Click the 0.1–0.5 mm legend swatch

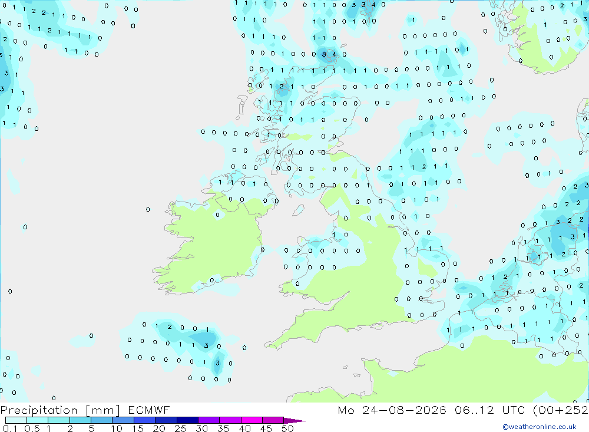[16, 420]
